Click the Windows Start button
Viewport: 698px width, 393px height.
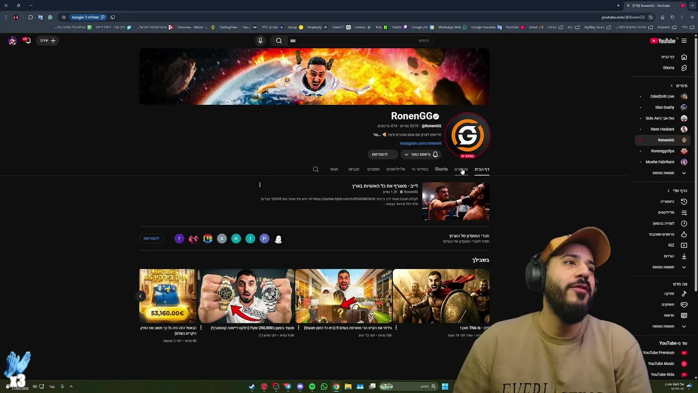(x=445, y=386)
